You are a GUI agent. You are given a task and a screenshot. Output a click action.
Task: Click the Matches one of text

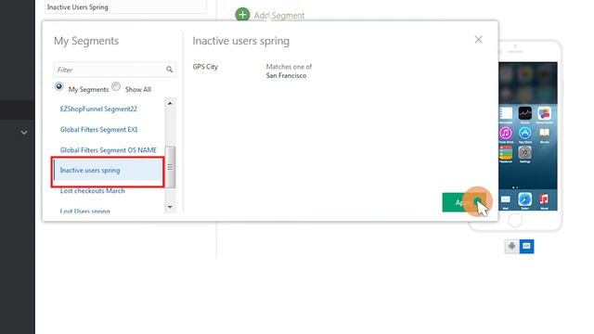coord(289,67)
